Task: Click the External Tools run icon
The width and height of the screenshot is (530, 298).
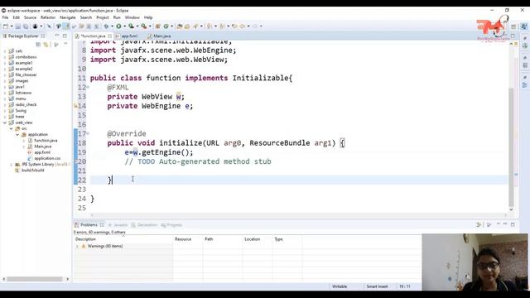Action: 144,26
